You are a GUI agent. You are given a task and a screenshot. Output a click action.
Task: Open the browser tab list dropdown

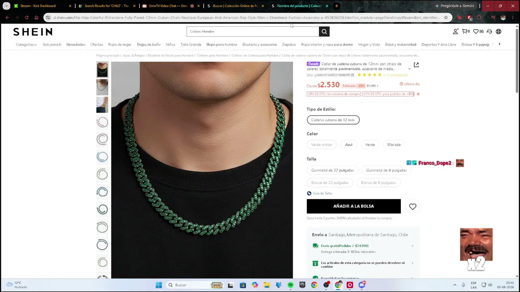[6, 6]
